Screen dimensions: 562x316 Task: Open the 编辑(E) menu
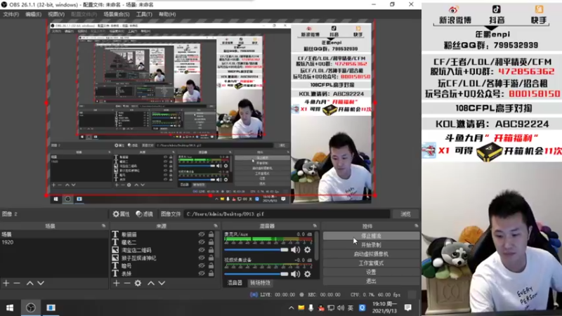tap(33, 14)
